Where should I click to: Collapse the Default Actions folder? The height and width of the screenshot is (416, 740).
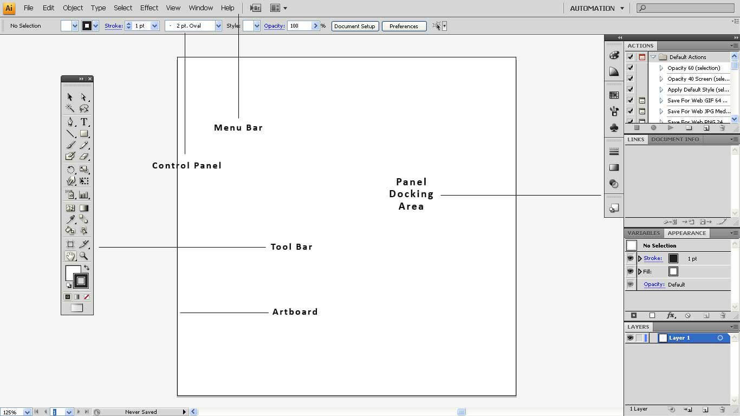pos(653,57)
